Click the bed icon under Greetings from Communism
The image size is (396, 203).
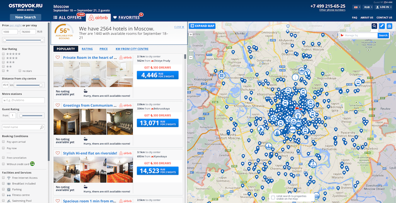point(85,138)
